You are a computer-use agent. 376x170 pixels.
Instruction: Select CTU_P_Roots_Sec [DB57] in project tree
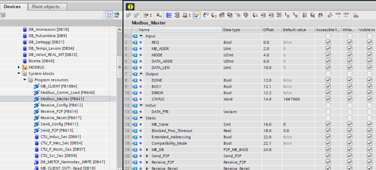62,149
